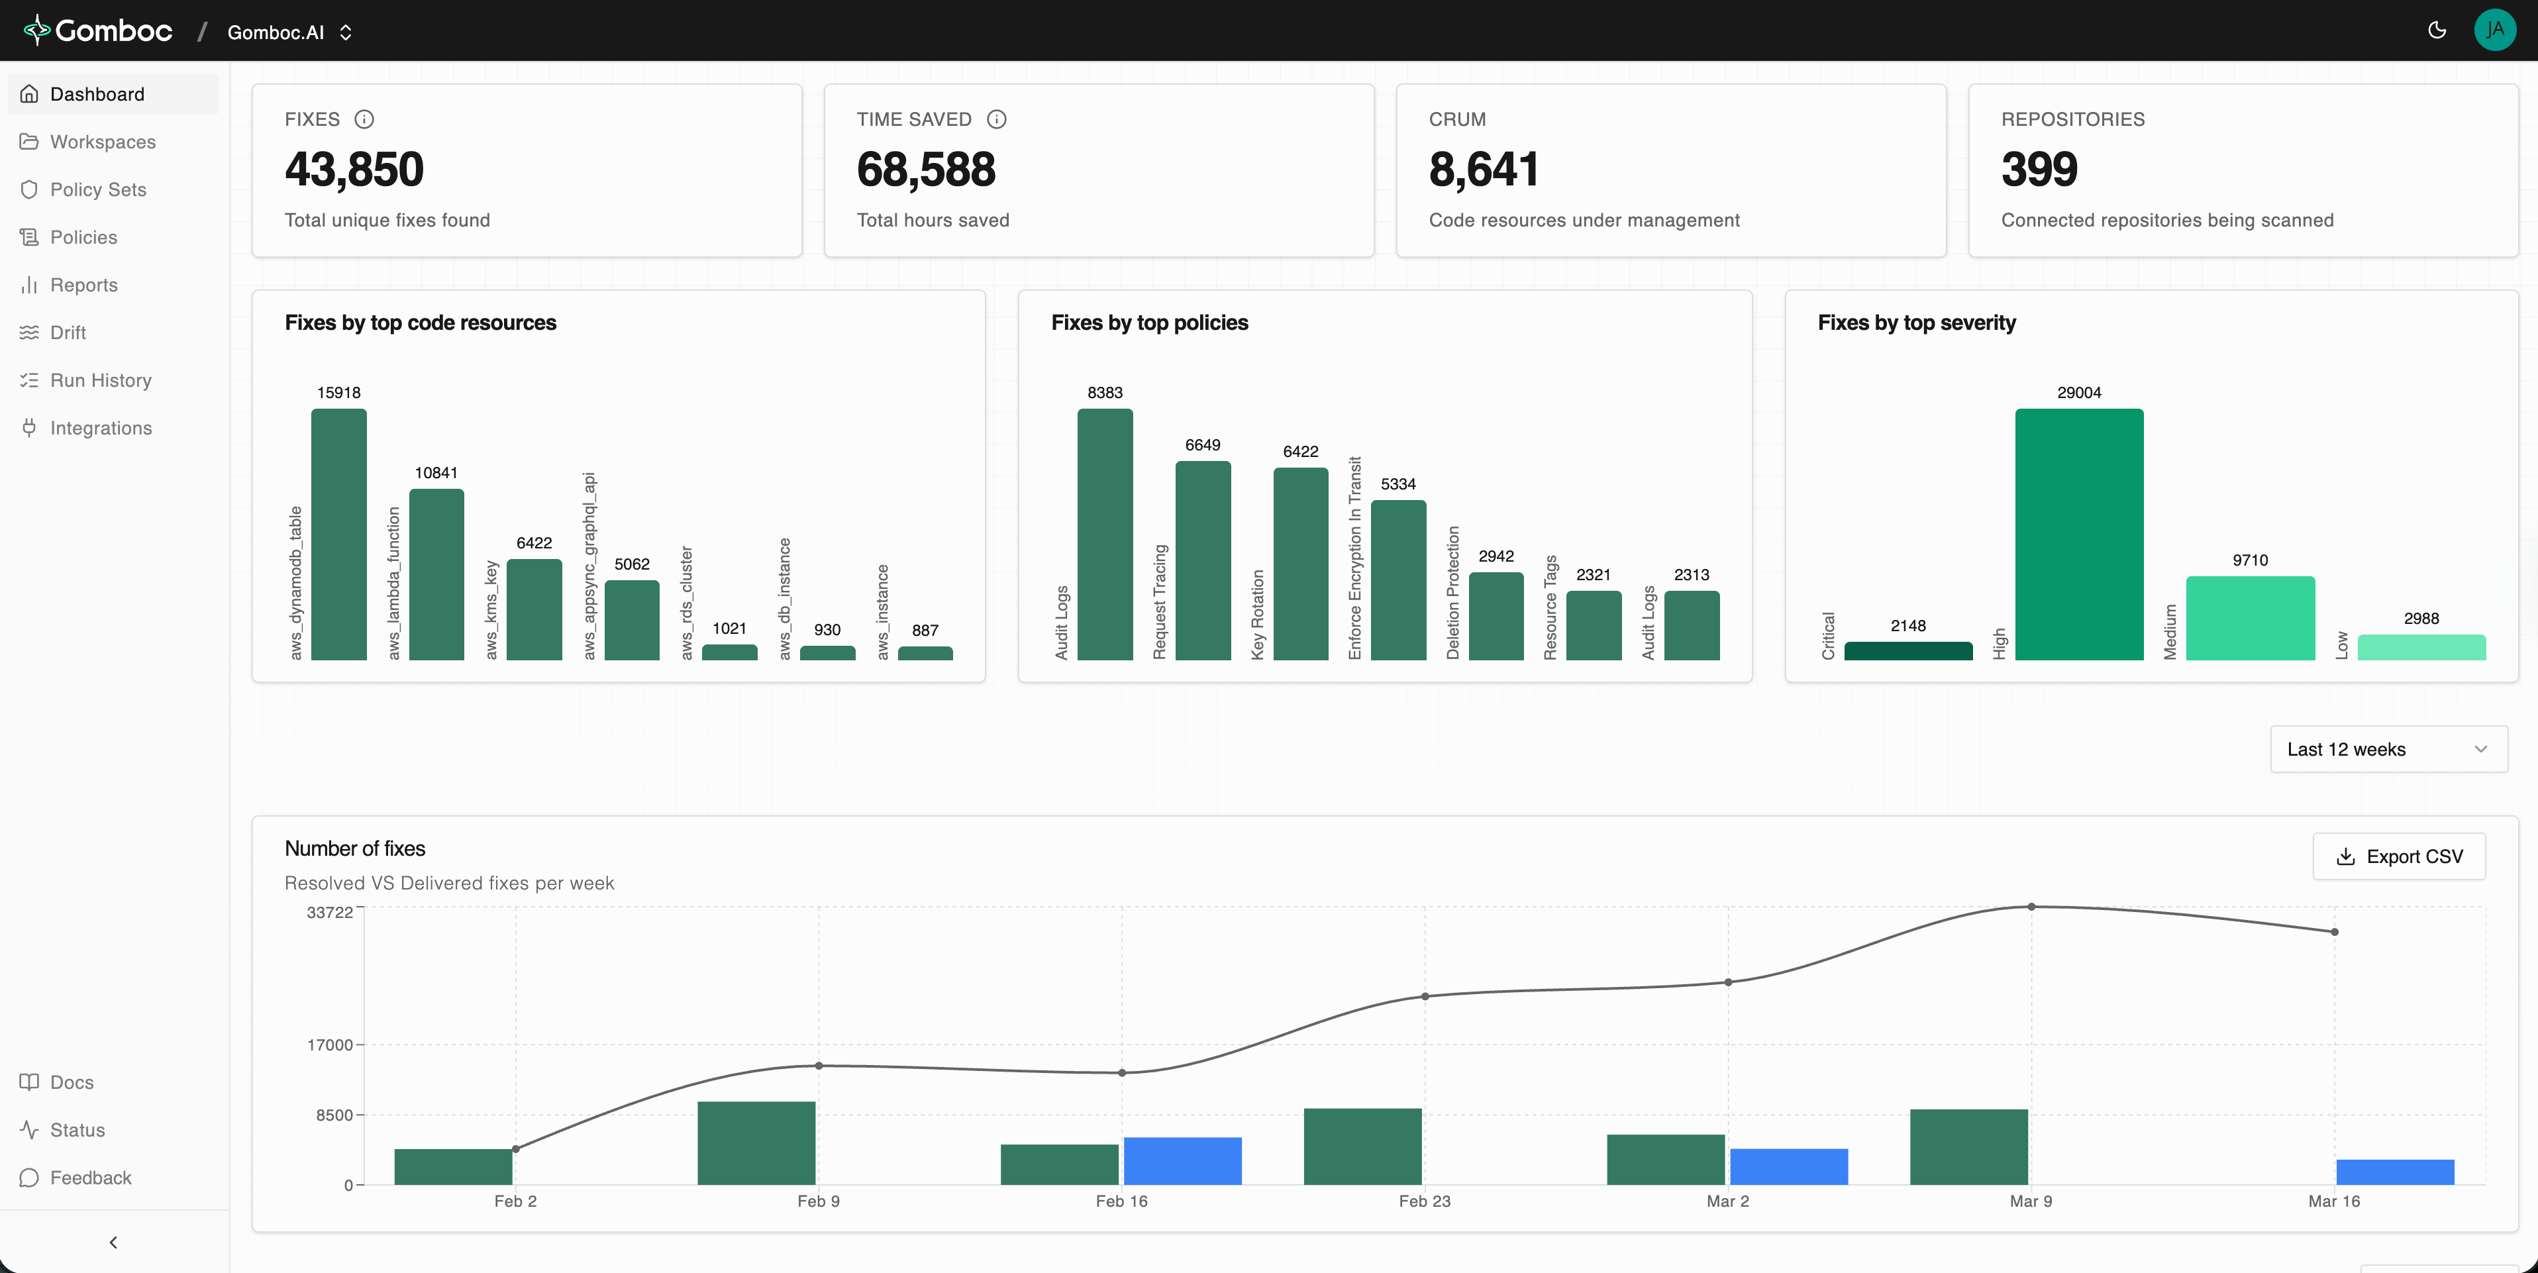Collapse the sidebar with chevron arrow

pyautogui.click(x=113, y=1243)
